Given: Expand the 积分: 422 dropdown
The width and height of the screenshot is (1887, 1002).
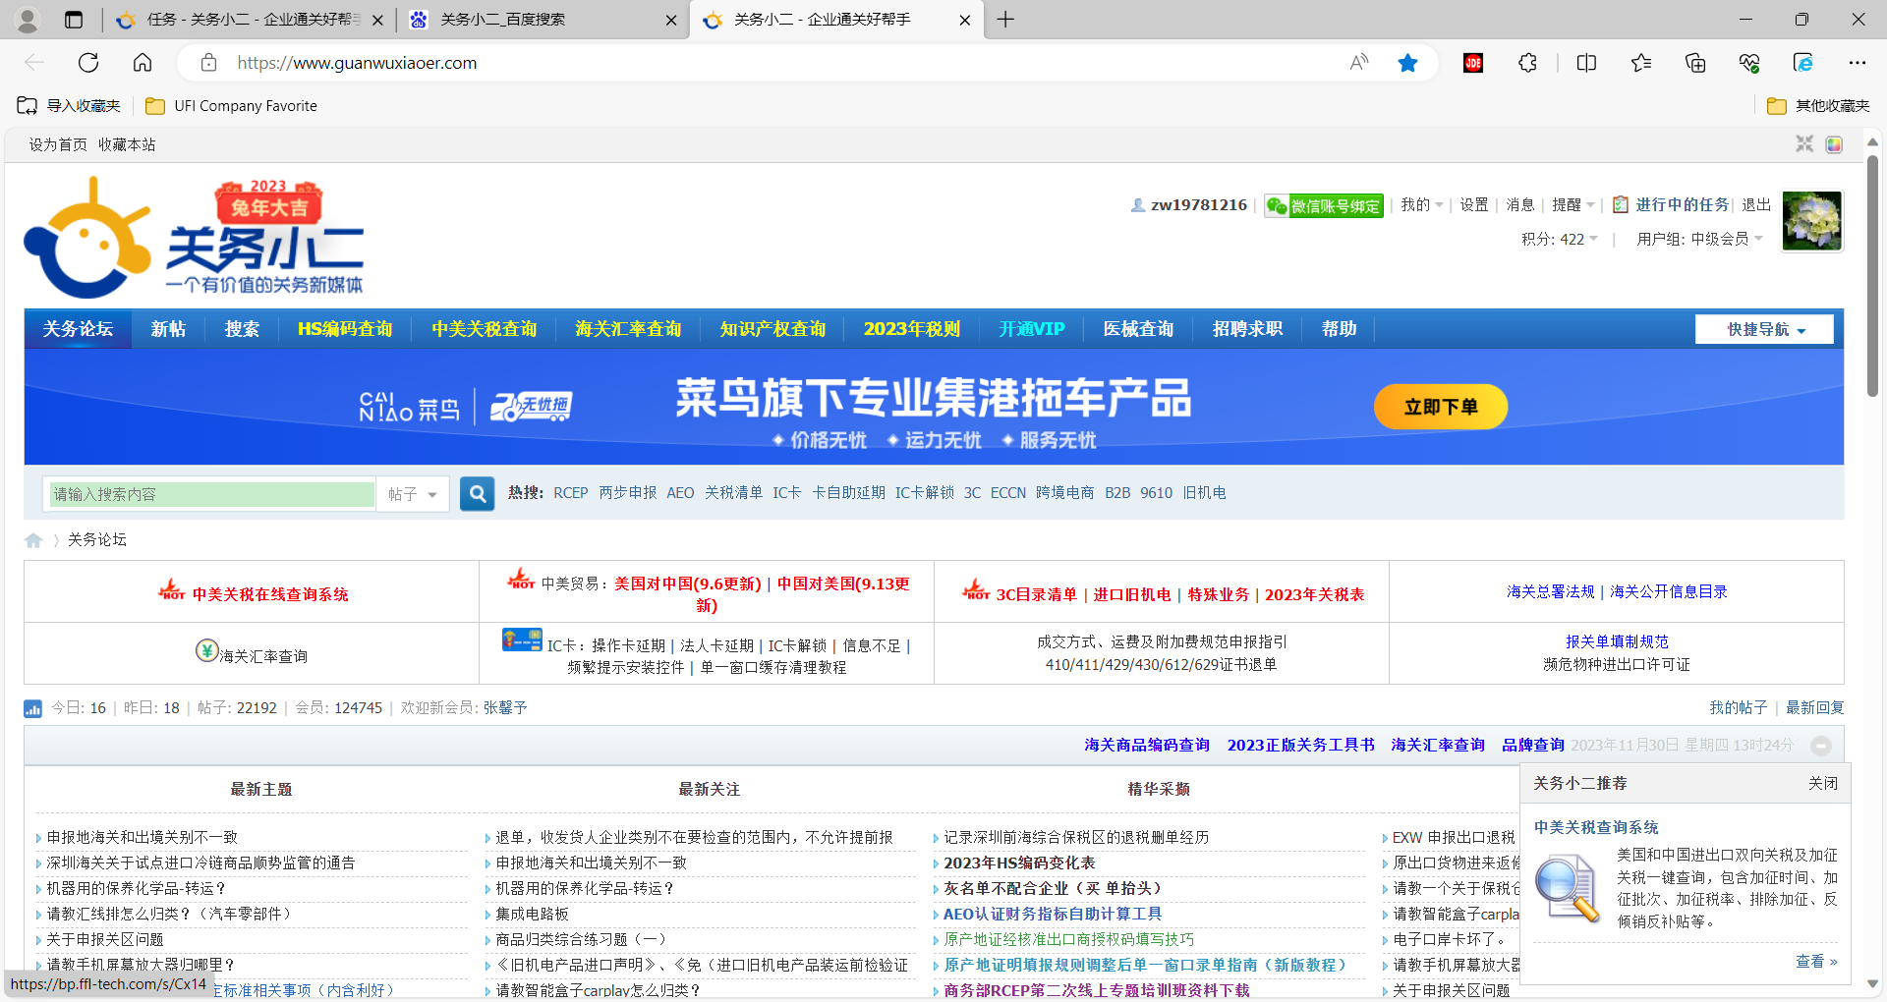Looking at the screenshot, I should pyautogui.click(x=1560, y=239).
